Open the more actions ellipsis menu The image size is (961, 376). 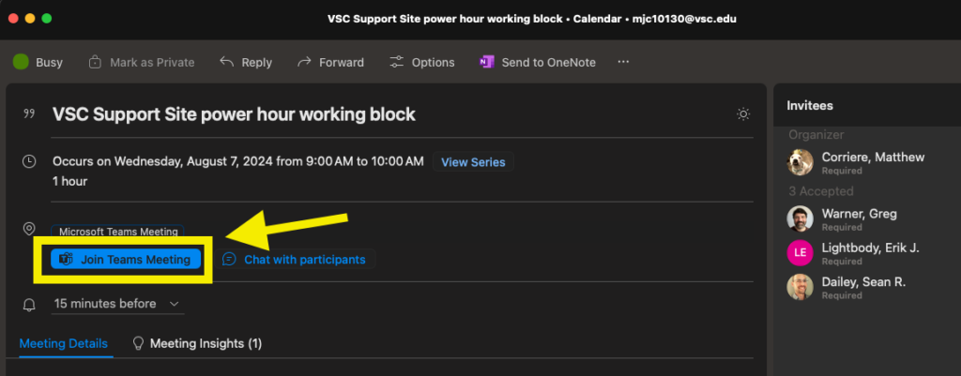coord(623,62)
